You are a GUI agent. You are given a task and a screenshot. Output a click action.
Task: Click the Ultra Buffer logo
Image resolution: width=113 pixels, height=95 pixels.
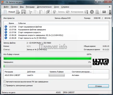[x=101, y=62]
